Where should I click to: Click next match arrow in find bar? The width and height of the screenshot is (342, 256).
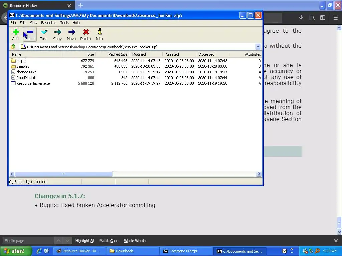click(67, 241)
